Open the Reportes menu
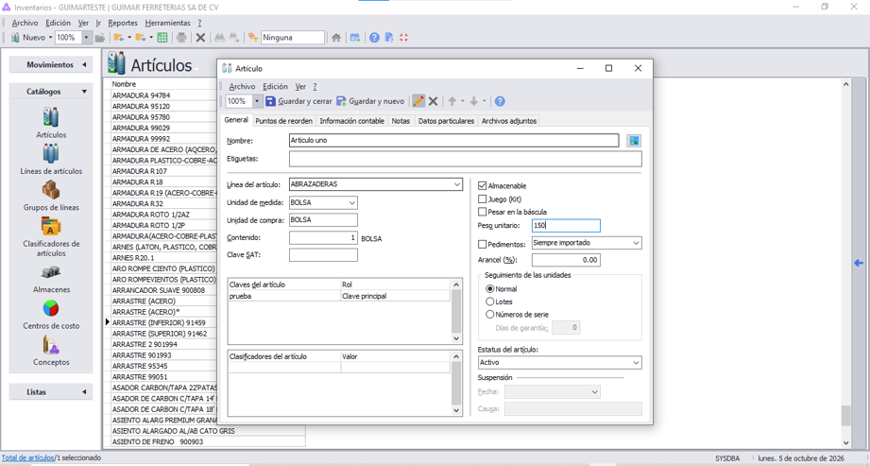This screenshot has height=466, width=870. 123,23
